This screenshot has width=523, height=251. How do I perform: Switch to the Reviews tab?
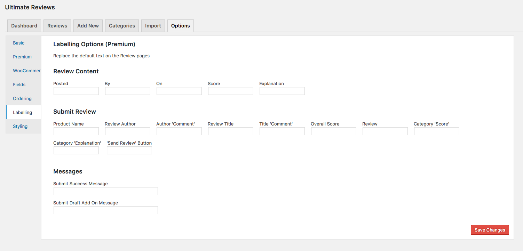tap(57, 26)
